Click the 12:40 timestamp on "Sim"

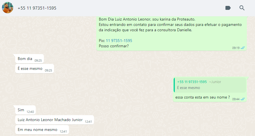coord(30,112)
